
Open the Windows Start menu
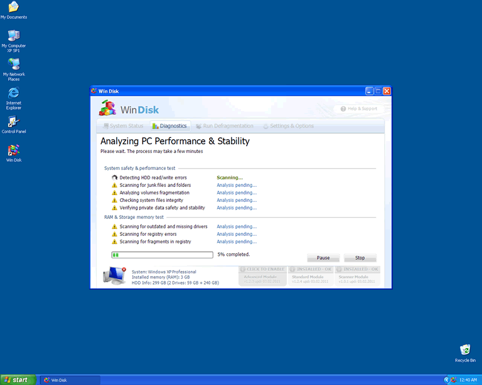coord(18,379)
